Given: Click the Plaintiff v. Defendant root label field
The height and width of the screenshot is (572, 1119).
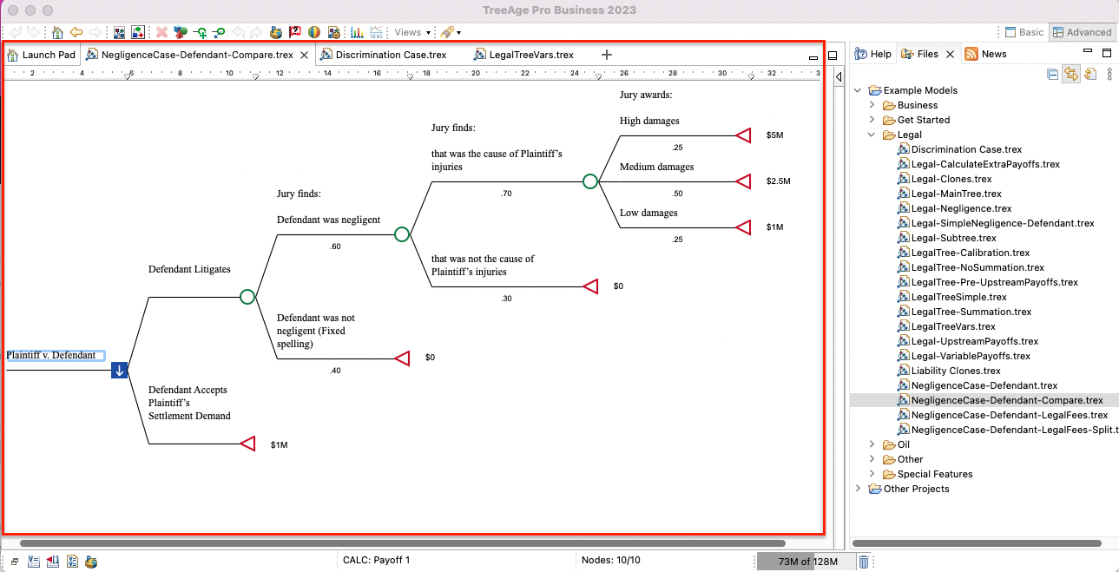Looking at the screenshot, I should point(55,355).
